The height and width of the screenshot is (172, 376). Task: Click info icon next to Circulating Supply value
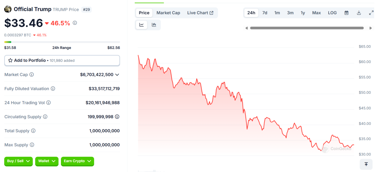[x=117, y=117]
